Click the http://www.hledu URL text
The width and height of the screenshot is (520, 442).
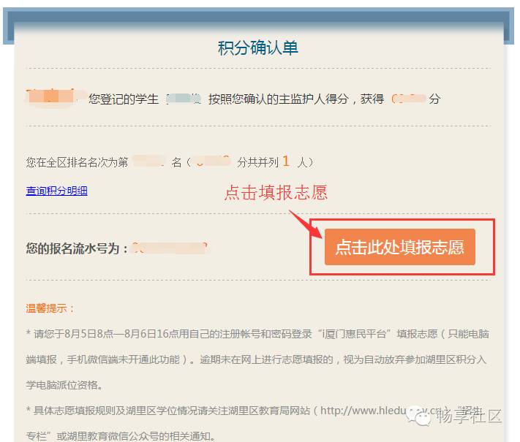point(363,411)
